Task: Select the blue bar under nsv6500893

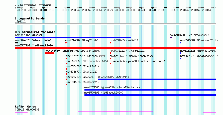Action: click(150, 95)
